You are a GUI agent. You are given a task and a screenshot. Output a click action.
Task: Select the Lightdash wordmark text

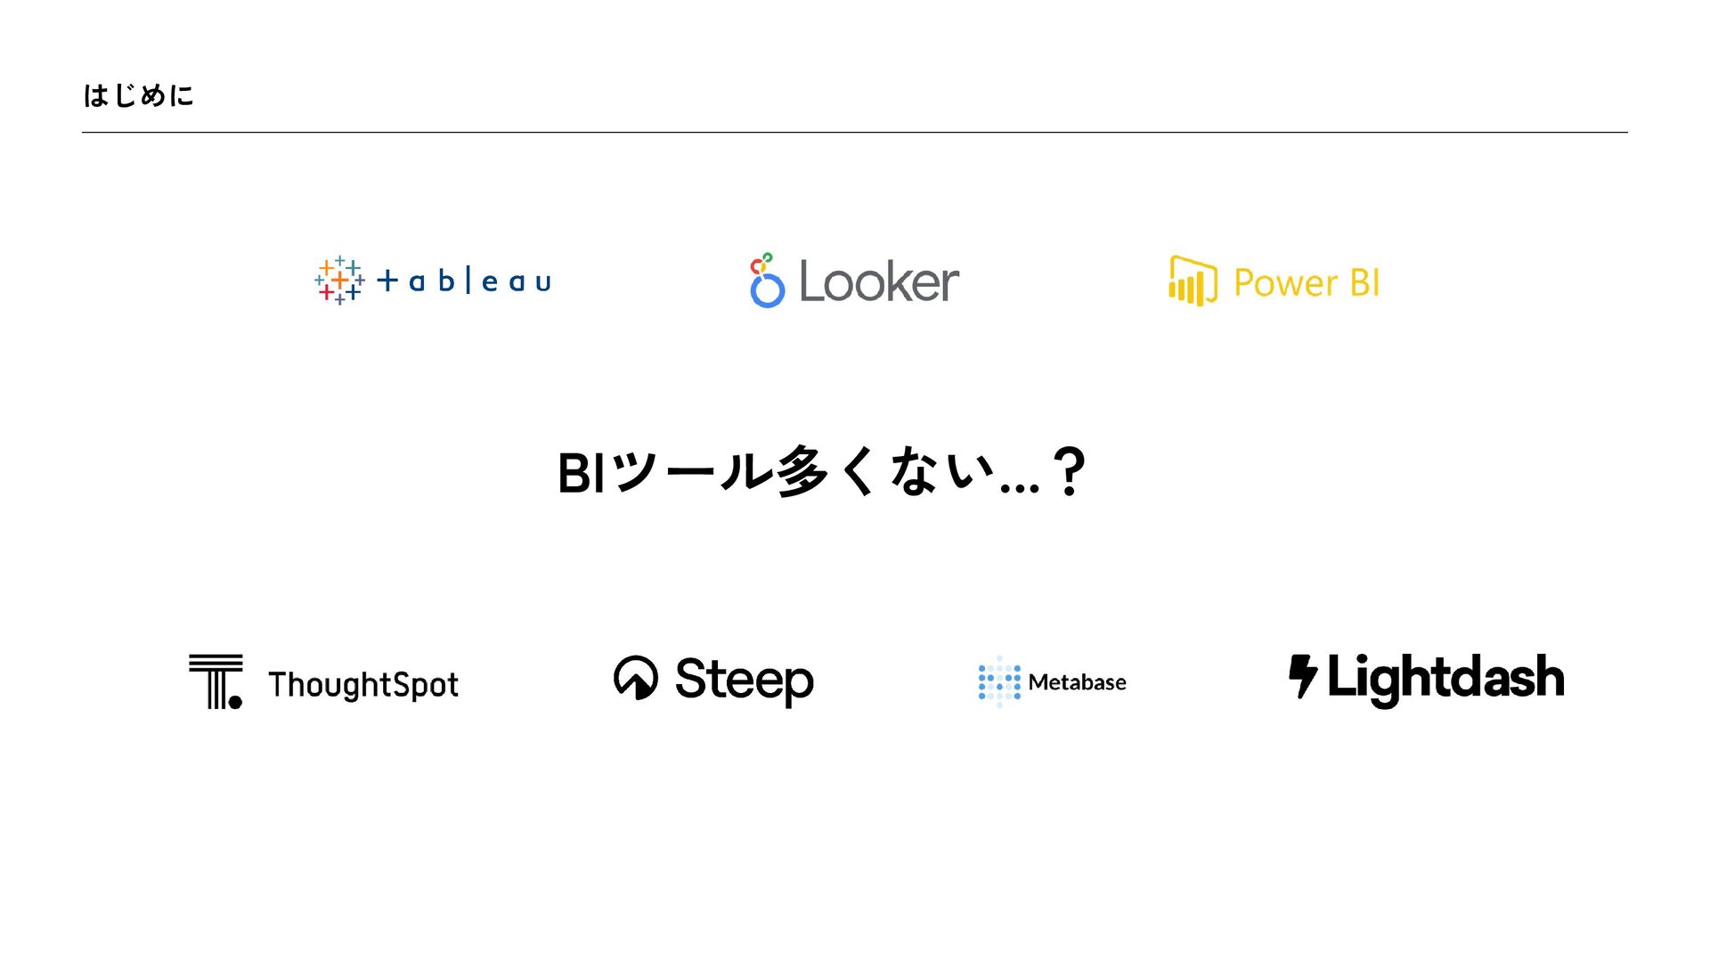(1445, 679)
